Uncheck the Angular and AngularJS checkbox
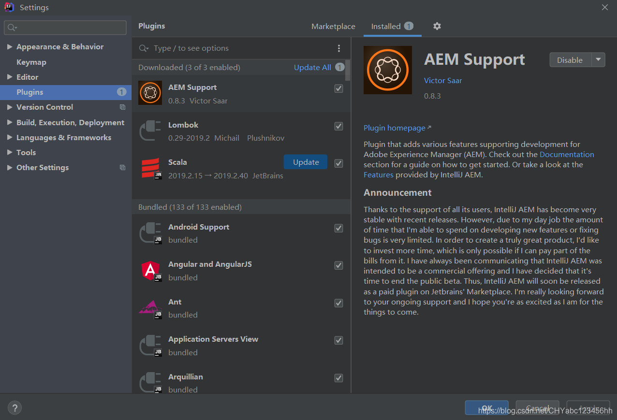The image size is (617, 420). 339,265
